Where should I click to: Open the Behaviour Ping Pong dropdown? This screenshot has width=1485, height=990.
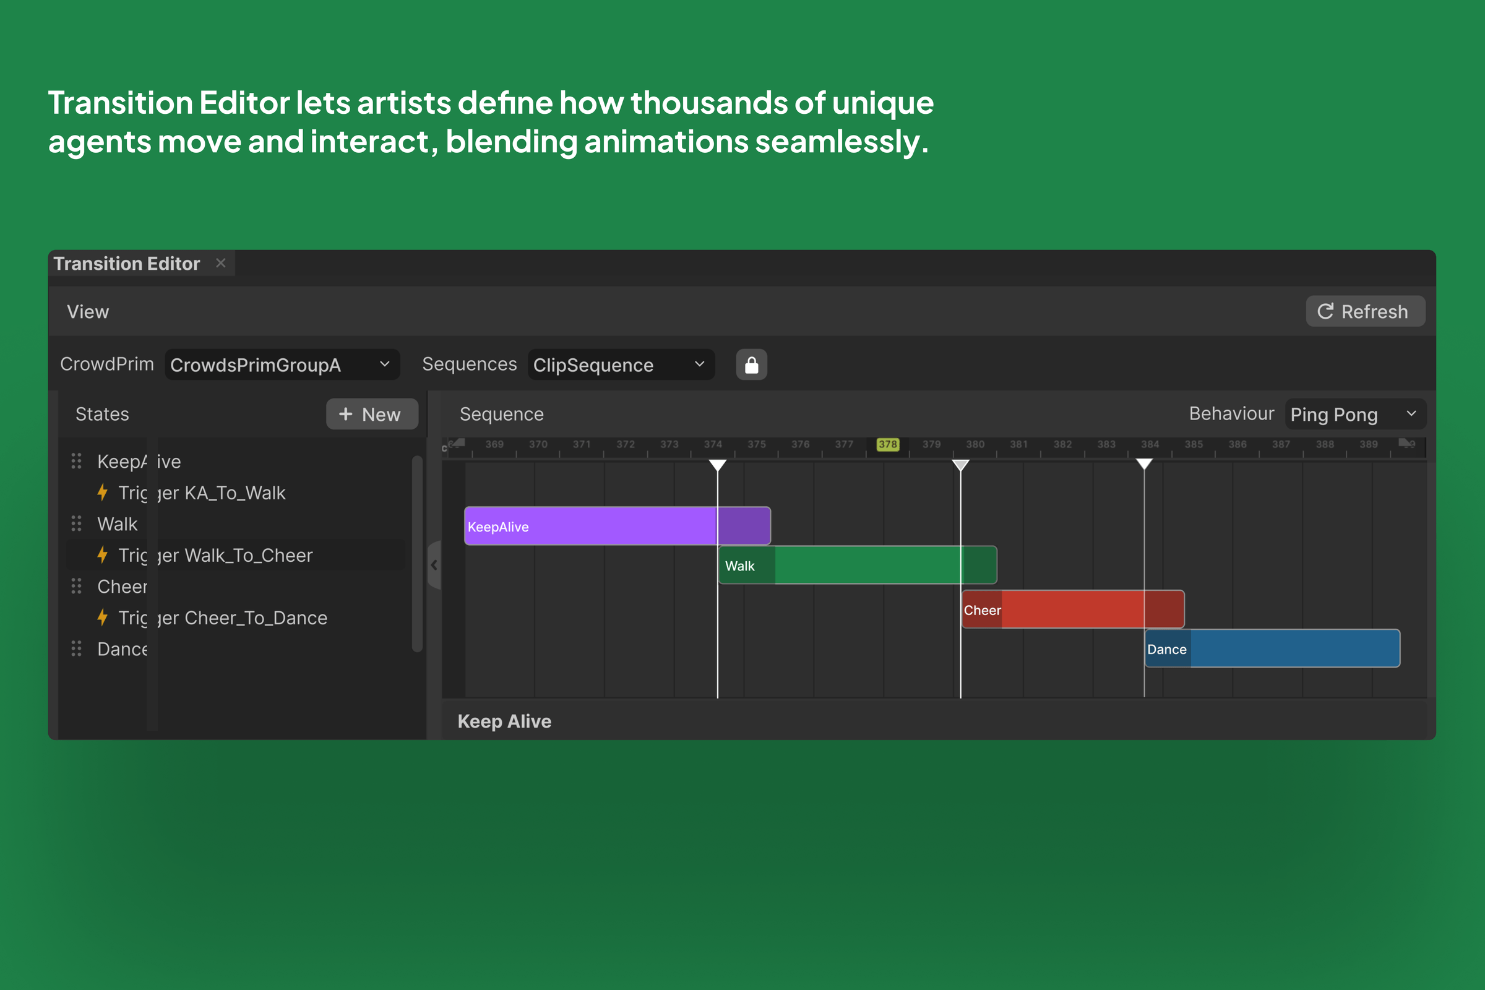[1355, 414]
